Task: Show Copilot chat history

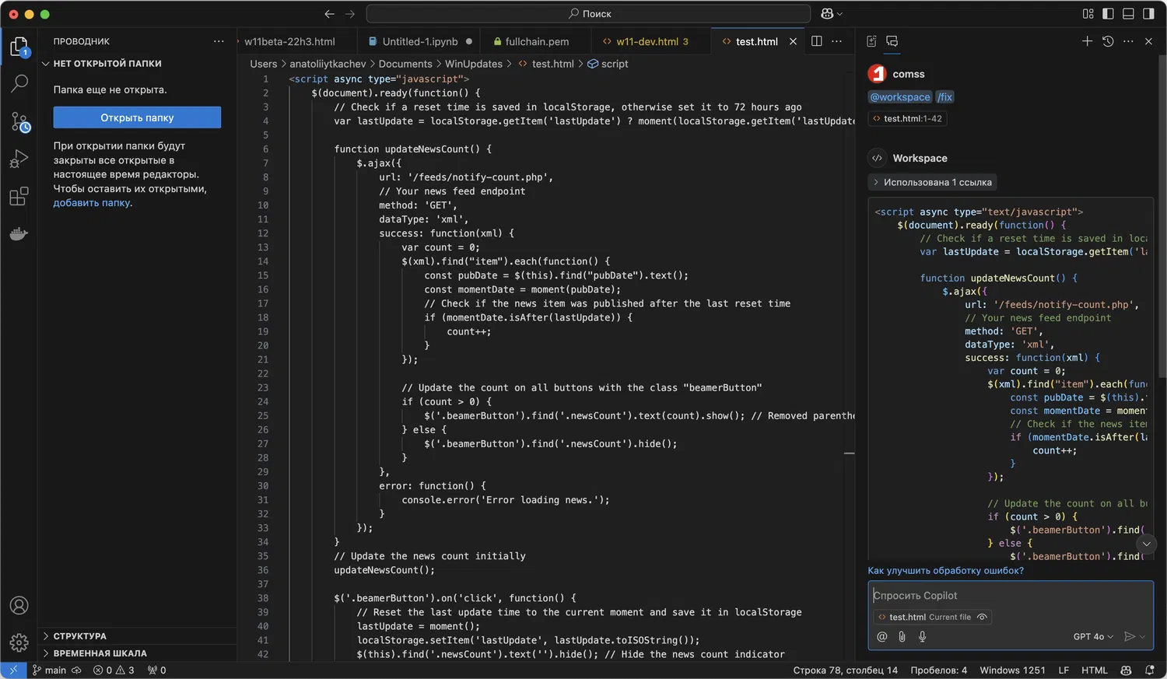Action: point(1108,41)
